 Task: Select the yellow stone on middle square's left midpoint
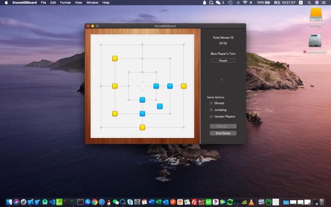tap(115, 86)
